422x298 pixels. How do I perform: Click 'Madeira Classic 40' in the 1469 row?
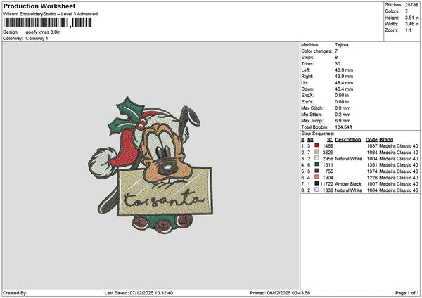point(399,146)
